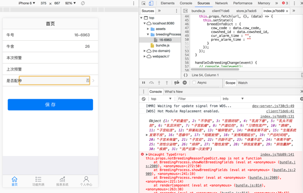Viewport: 303px width, 193px height.
Task: Expand the webpack:// tree node
Action: pyautogui.click(x=144, y=56)
